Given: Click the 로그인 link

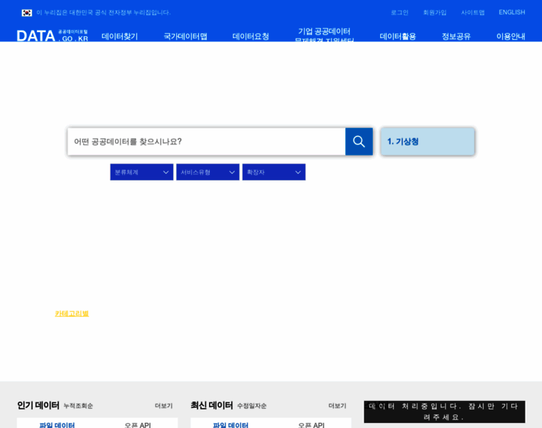Looking at the screenshot, I should tap(399, 12).
